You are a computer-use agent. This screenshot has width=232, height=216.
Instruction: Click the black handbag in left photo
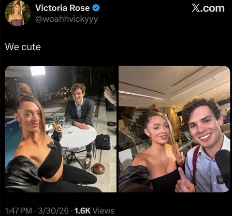tap(103, 142)
